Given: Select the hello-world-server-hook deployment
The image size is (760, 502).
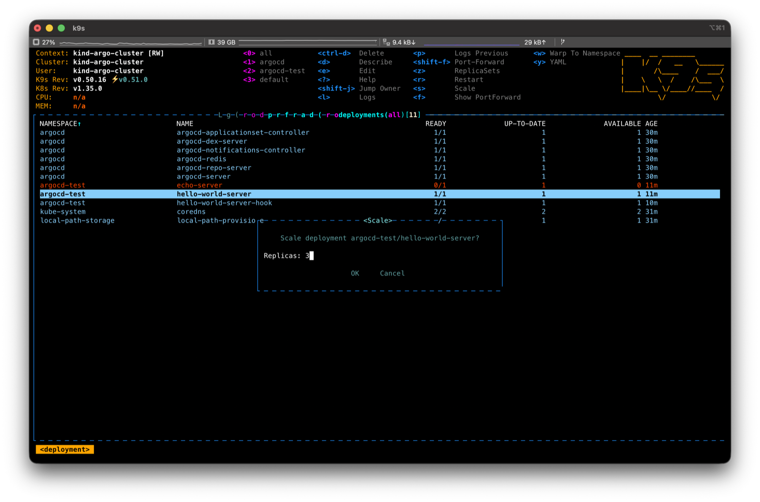Looking at the screenshot, I should [x=380, y=203].
